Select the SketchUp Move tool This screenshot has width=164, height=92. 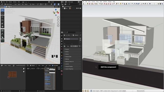(104, 4)
